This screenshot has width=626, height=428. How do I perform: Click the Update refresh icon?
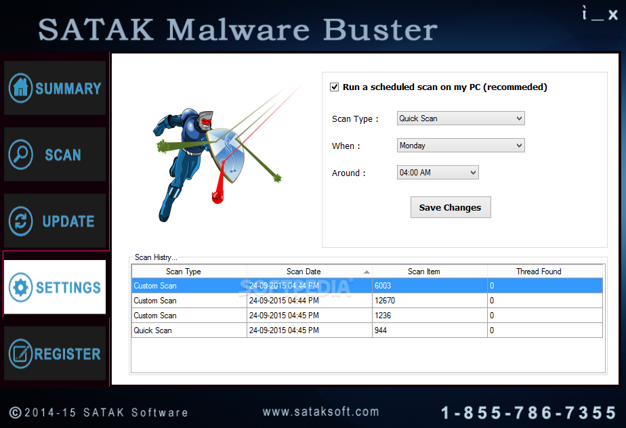click(x=21, y=221)
